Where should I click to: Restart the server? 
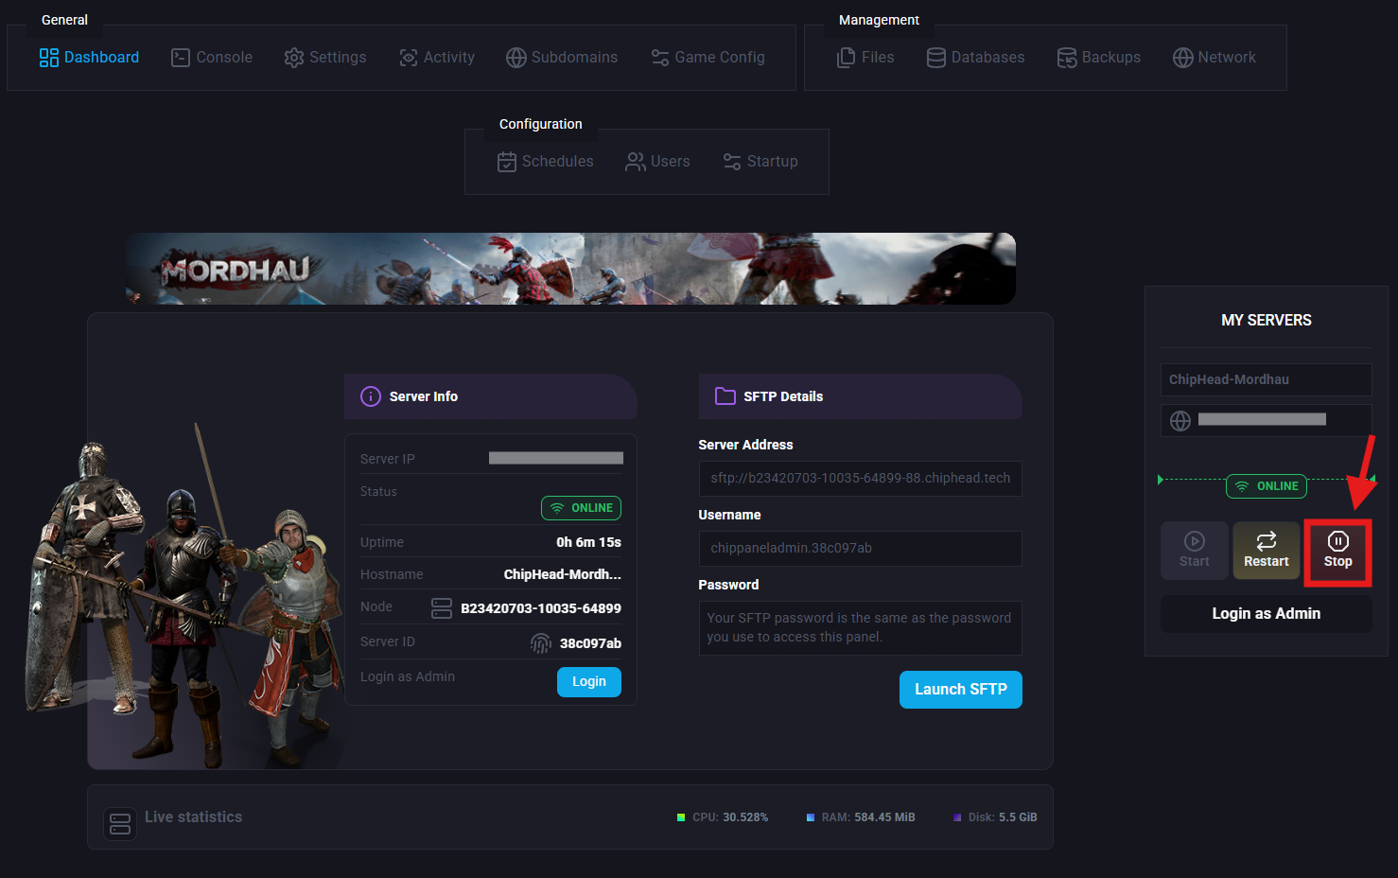pyautogui.click(x=1266, y=551)
